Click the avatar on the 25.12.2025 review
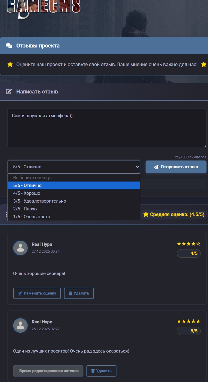The width and height of the screenshot is (208, 382). tap(20, 325)
